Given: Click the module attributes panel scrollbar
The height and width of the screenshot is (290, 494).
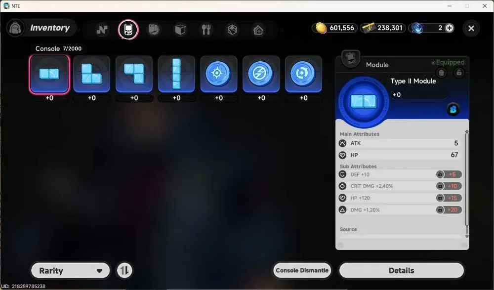Looking at the screenshot, I should click(x=467, y=183).
